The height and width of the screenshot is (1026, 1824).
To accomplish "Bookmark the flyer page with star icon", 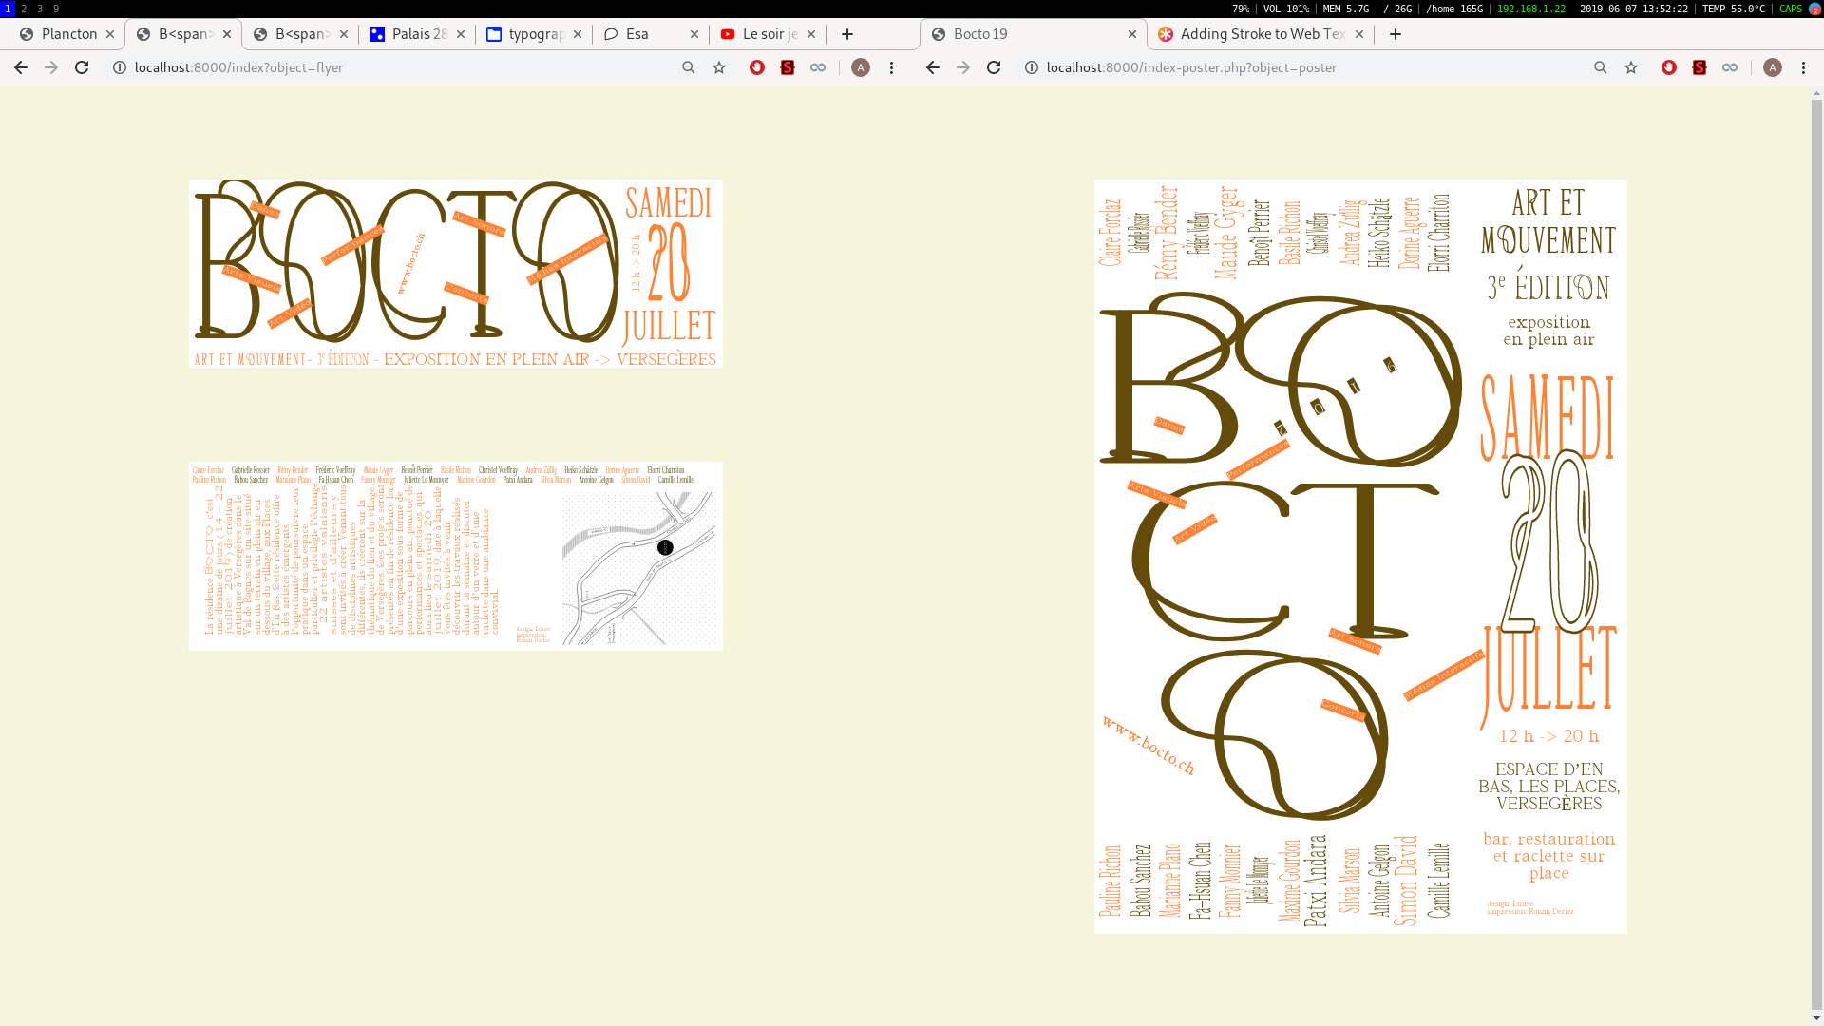I will (719, 67).
